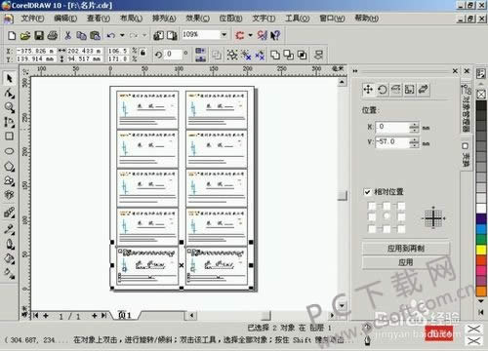Image resolution: width=488 pixels, height=351 pixels.
Task: Select the Text tool
Action: tap(9, 195)
